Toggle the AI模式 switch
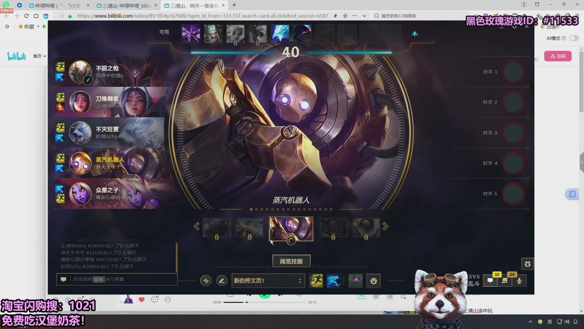Viewport: 584px width, 329px height. 574,38
